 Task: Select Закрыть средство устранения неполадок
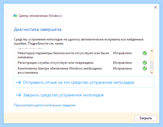click(63, 95)
